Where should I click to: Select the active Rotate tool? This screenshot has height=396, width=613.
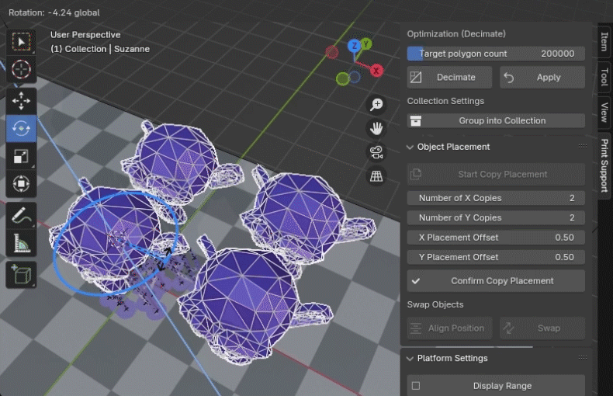(x=21, y=128)
